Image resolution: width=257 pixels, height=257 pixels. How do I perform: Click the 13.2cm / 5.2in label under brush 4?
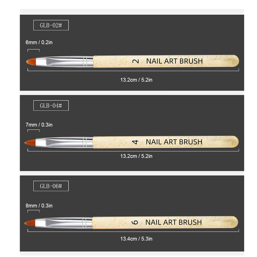(x=136, y=156)
